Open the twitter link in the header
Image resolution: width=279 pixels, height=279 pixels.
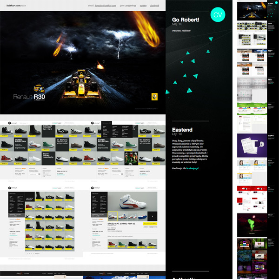click(x=143, y=6)
